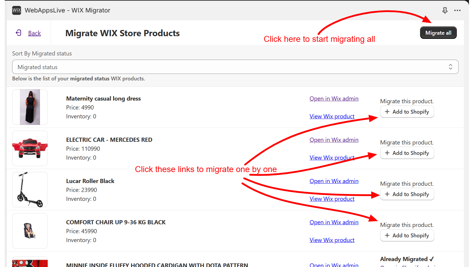
Task: Go back using the Back link
Action: 34,33
